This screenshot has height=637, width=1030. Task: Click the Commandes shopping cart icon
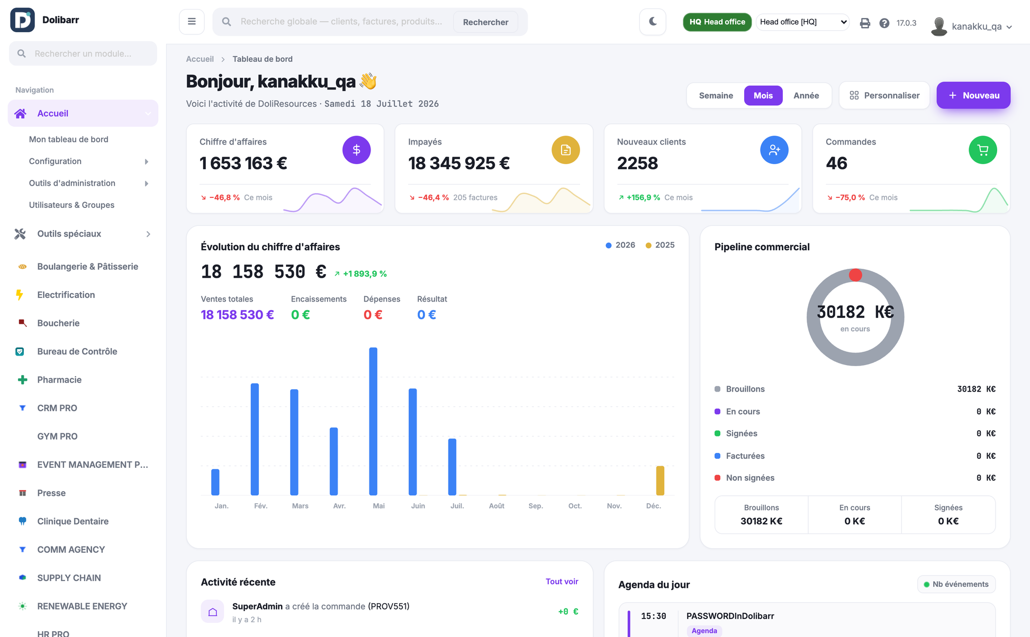pyautogui.click(x=983, y=150)
